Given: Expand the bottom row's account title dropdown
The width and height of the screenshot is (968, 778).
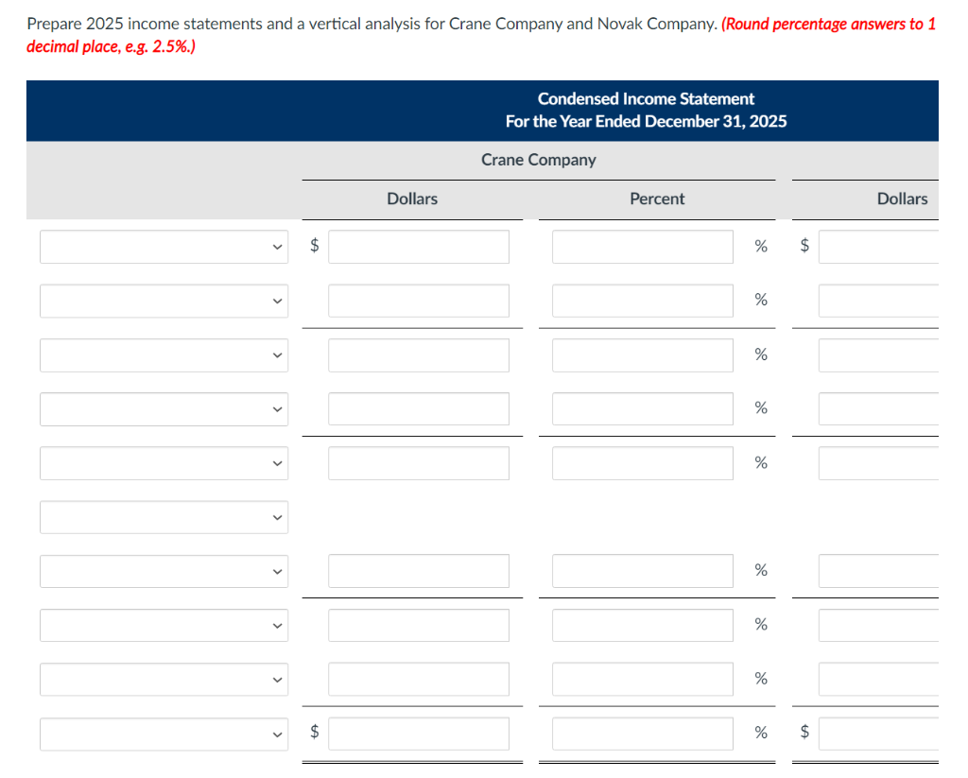Looking at the screenshot, I should coord(164,735).
